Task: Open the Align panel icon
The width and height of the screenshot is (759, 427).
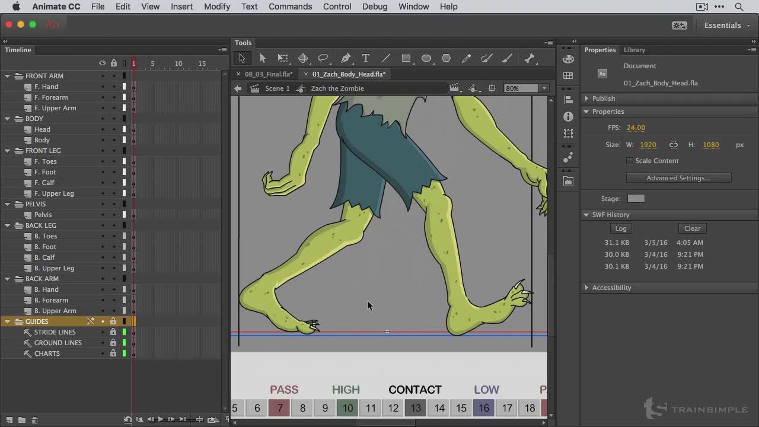Action: pyautogui.click(x=568, y=100)
